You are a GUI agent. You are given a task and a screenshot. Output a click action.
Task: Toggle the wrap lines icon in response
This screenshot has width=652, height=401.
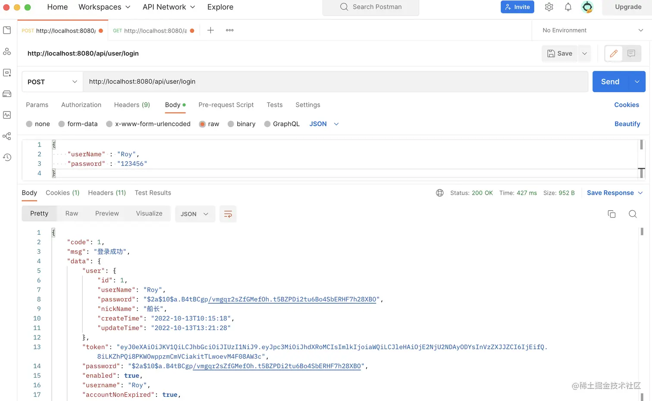[x=228, y=214]
